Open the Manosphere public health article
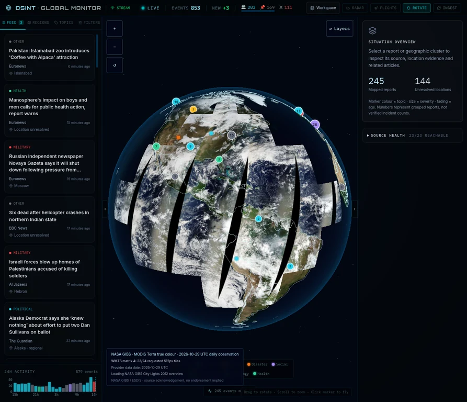The width and height of the screenshot is (467, 402). point(50,110)
